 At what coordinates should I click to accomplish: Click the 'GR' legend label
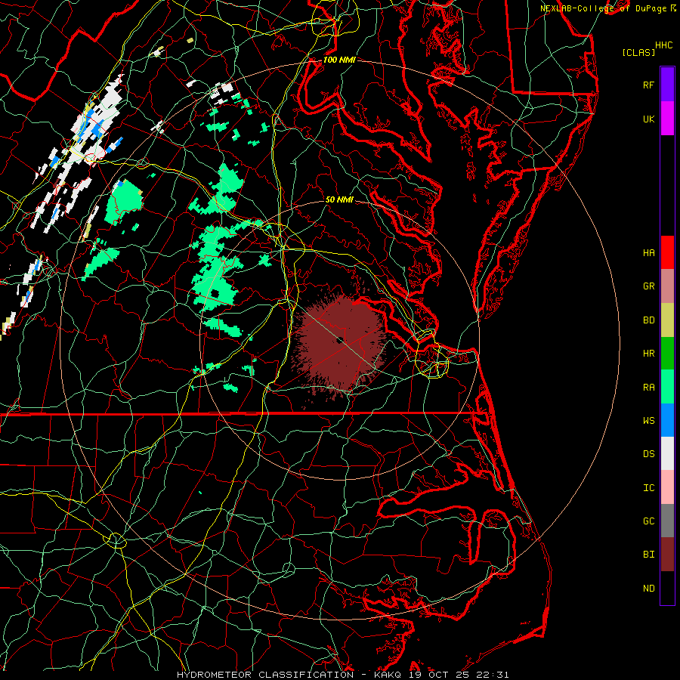(648, 286)
